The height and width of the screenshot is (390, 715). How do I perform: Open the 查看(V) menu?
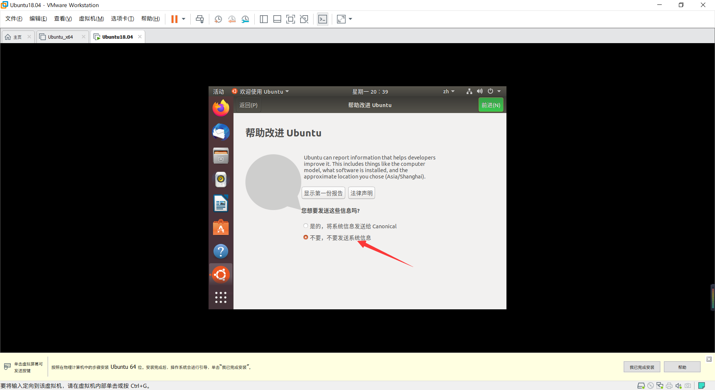[x=63, y=19]
